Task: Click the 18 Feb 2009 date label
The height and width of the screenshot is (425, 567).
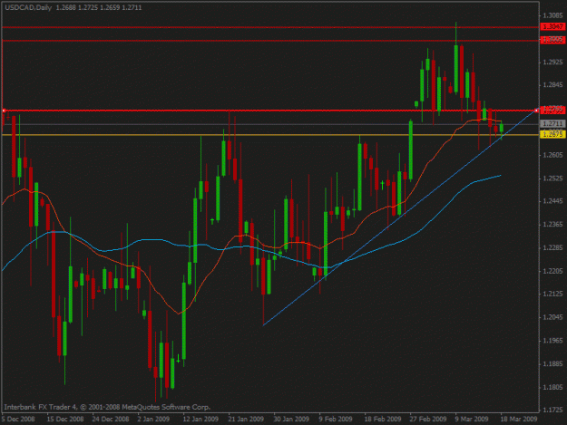Action: coord(383,419)
